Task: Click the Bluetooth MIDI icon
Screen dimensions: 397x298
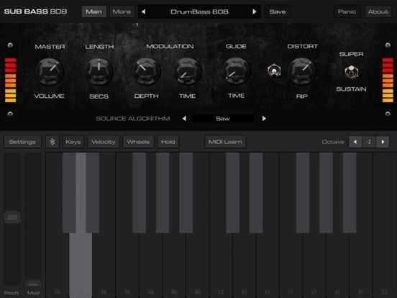Action: click(53, 142)
